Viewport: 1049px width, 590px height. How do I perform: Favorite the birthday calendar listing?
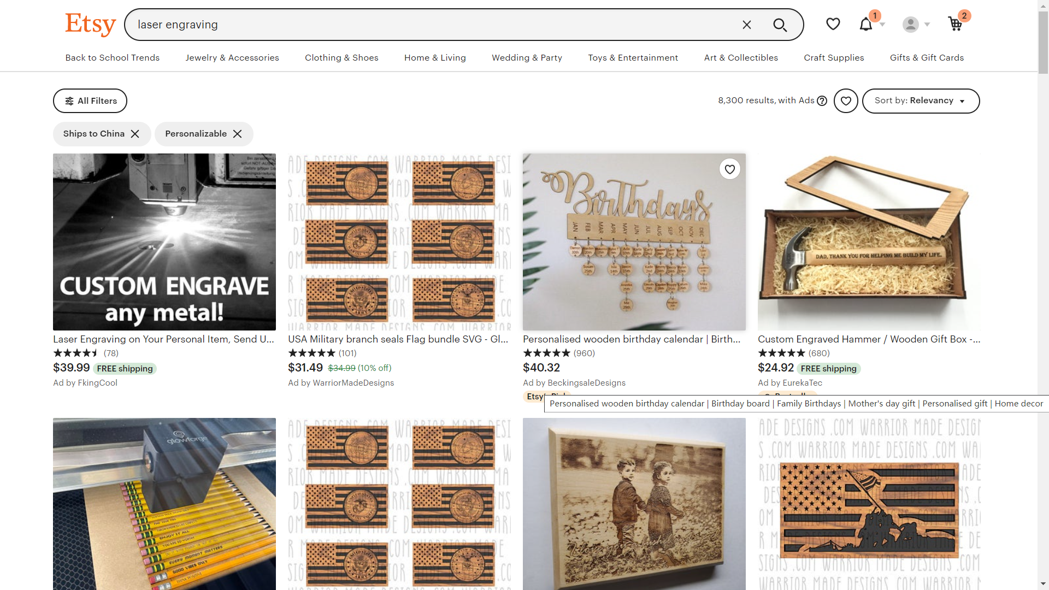pyautogui.click(x=729, y=169)
